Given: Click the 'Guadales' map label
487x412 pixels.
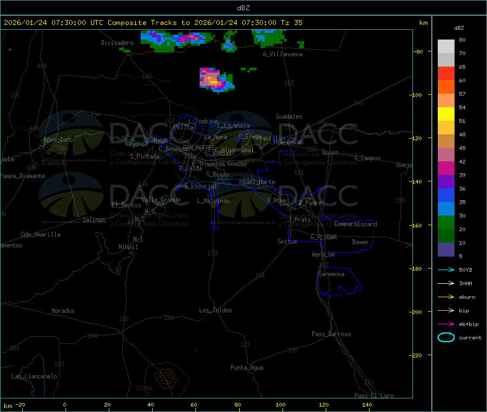Looking at the screenshot, I should coord(289,116).
